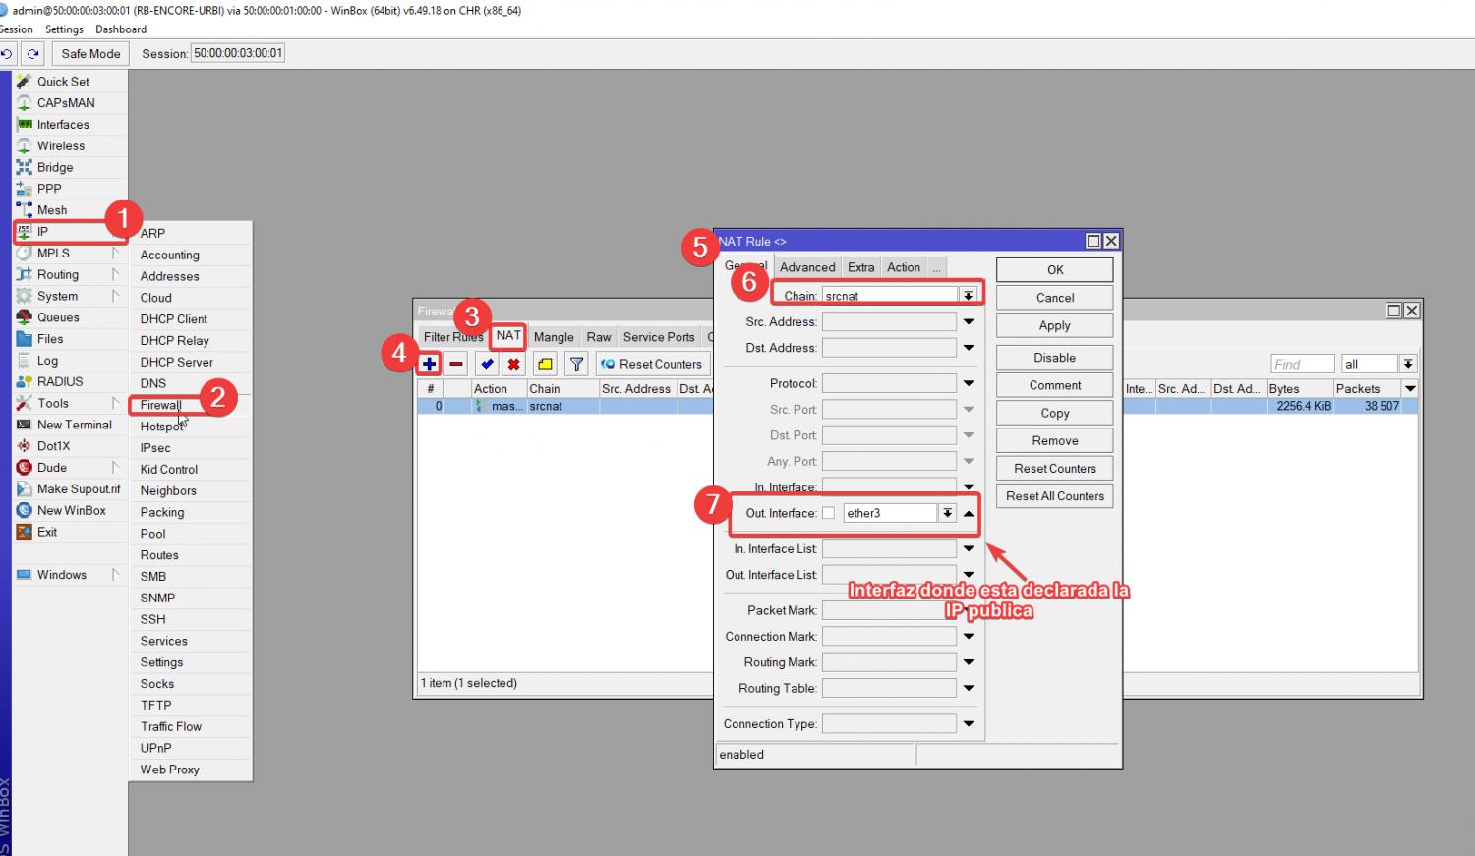Image resolution: width=1475 pixels, height=856 pixels.
Task: Select Firewall in the IP submenu
Action: [x=160, y=405]
